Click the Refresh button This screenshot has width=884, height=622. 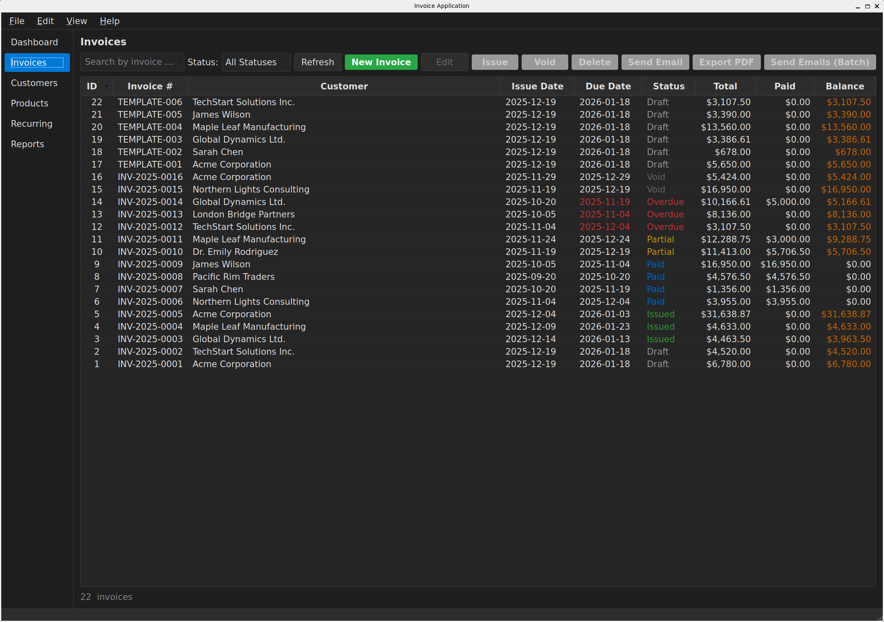tap(317, 62)
